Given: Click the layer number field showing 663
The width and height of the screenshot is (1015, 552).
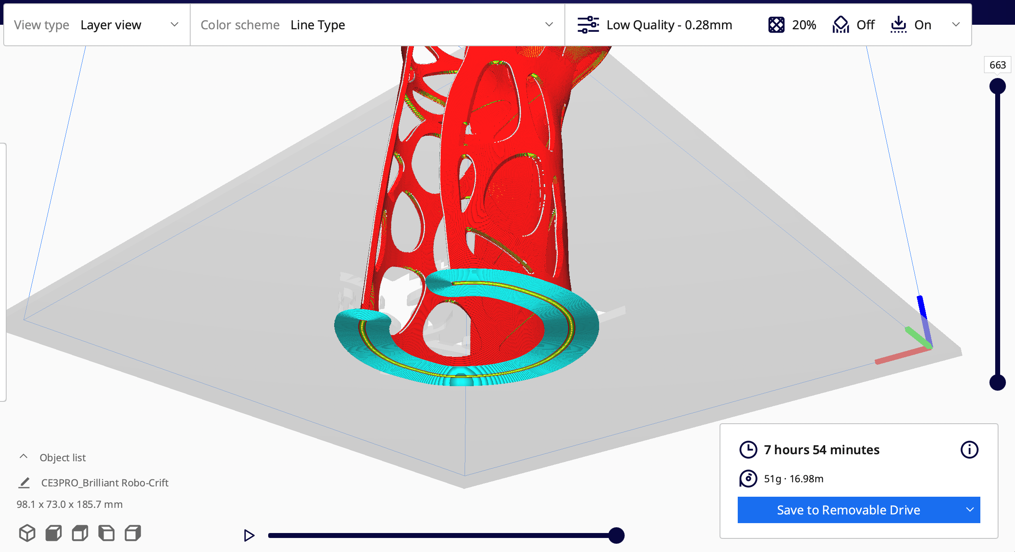Looking at the screenshot, I should [x=997, y=65].
